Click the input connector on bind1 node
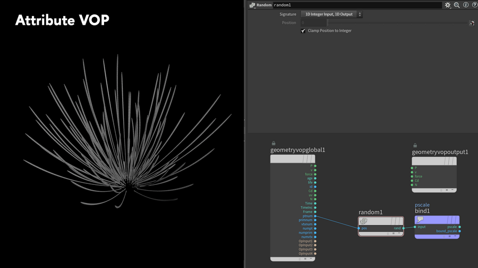 tap(415, 227)
